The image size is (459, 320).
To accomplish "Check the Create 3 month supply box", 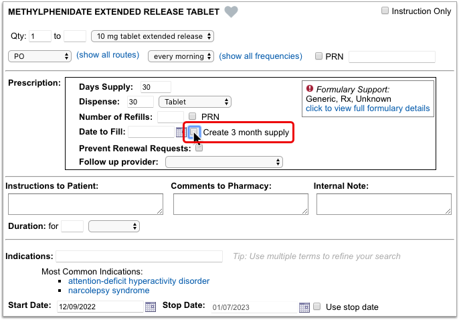I will pyautogui.click(x=194, y=132).
